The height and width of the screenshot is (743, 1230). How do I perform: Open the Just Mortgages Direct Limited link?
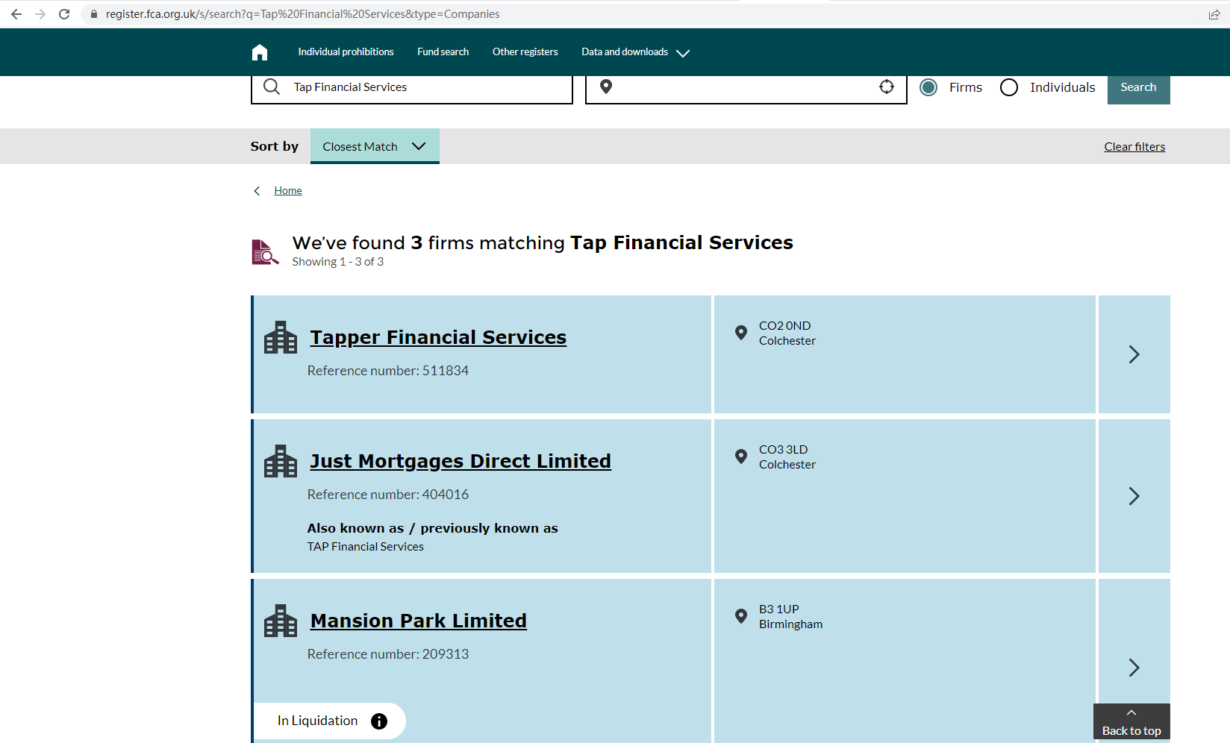coord(461,461)
